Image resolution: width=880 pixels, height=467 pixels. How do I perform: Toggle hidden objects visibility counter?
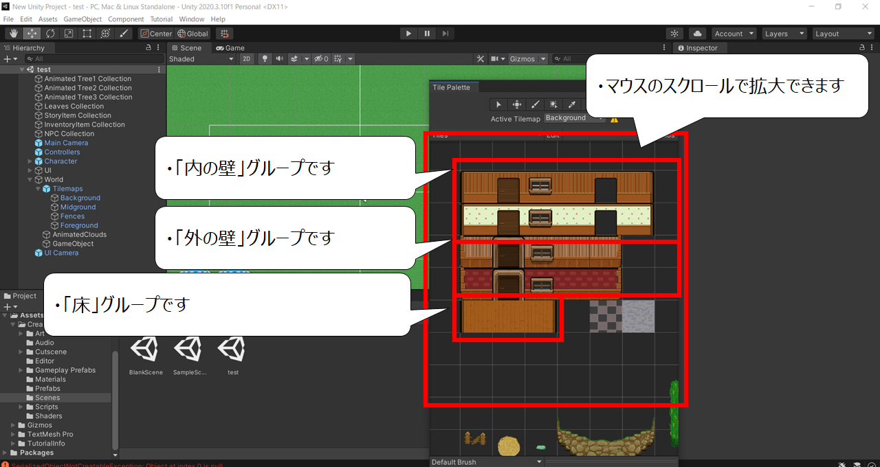pos(321,59)
